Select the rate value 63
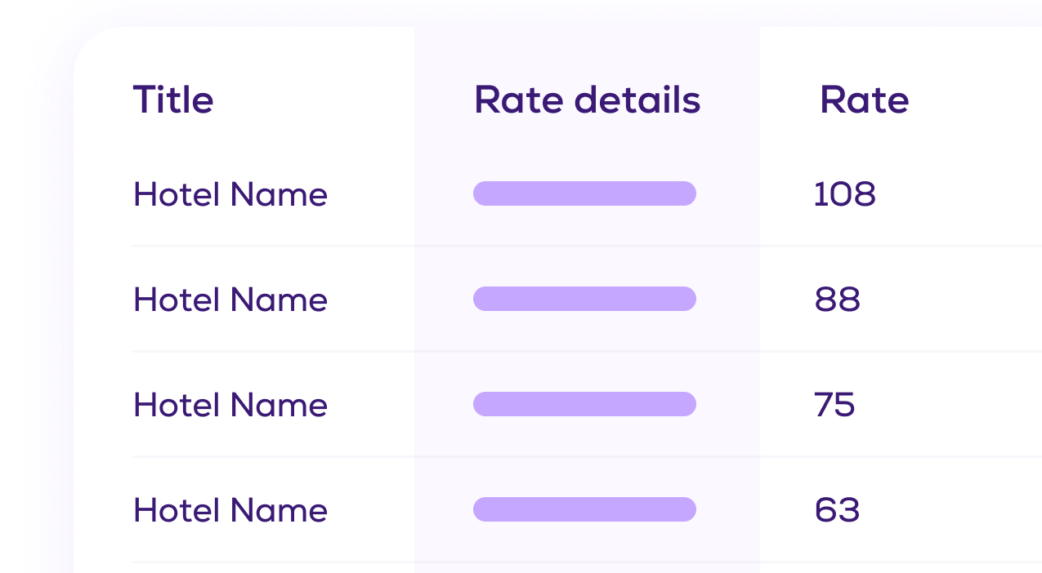This screenshot has height=573, width=1042. tap(837, 510)
